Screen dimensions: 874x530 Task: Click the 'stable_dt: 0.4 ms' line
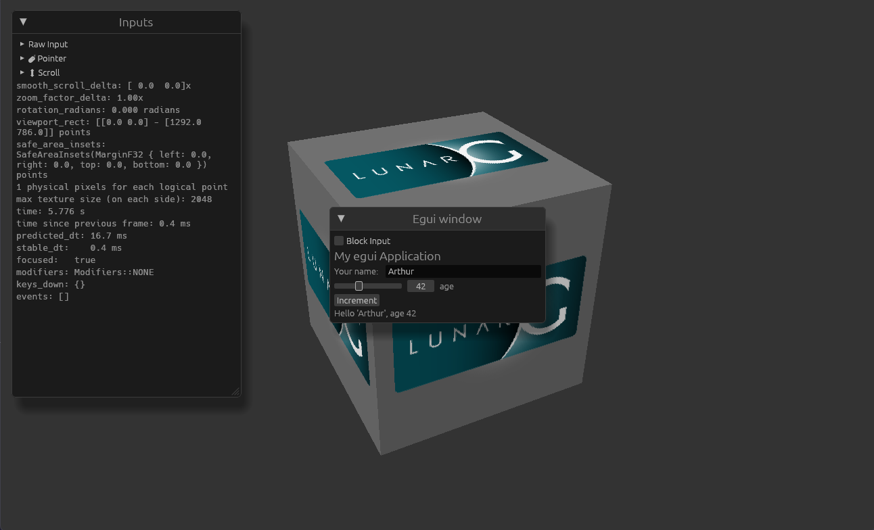point(69,247)
